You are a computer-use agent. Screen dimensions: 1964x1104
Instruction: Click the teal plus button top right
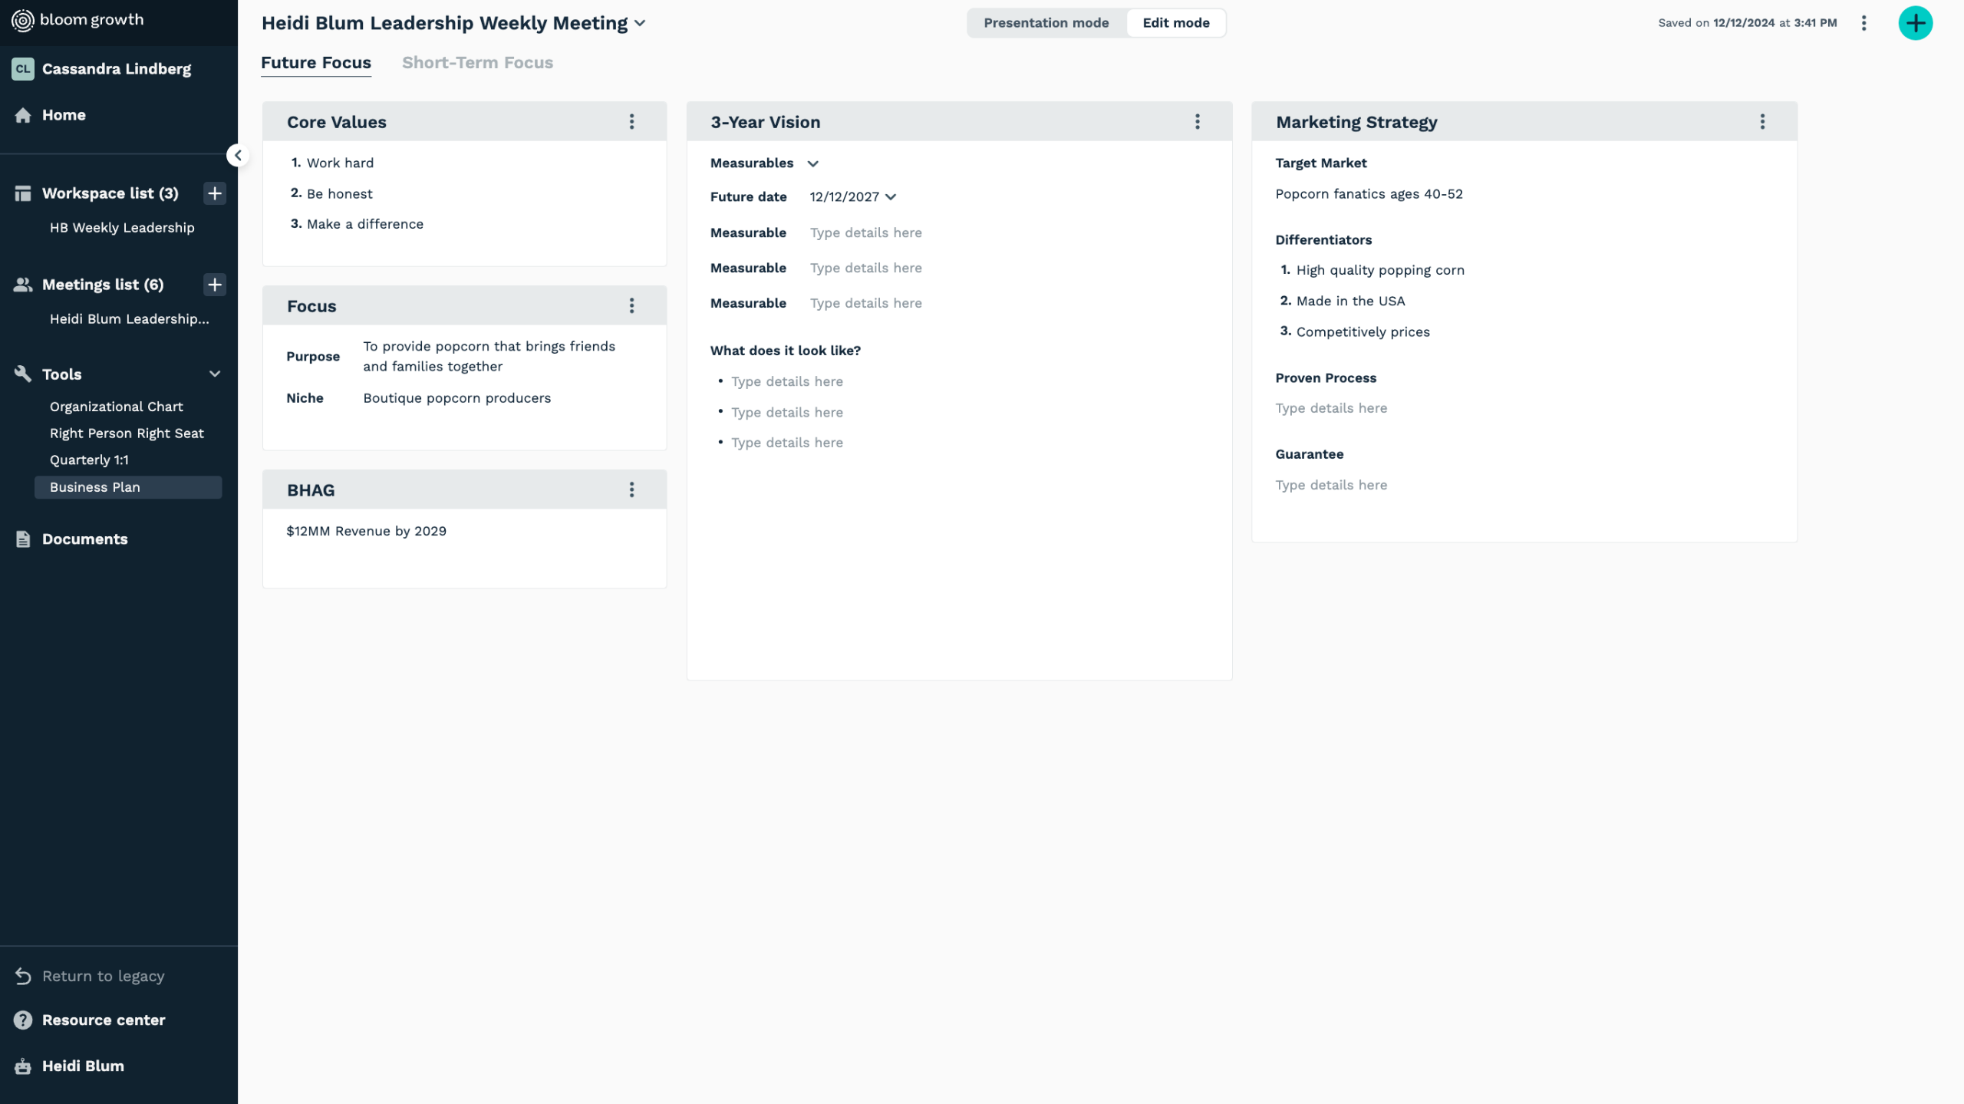[1915, 23]
